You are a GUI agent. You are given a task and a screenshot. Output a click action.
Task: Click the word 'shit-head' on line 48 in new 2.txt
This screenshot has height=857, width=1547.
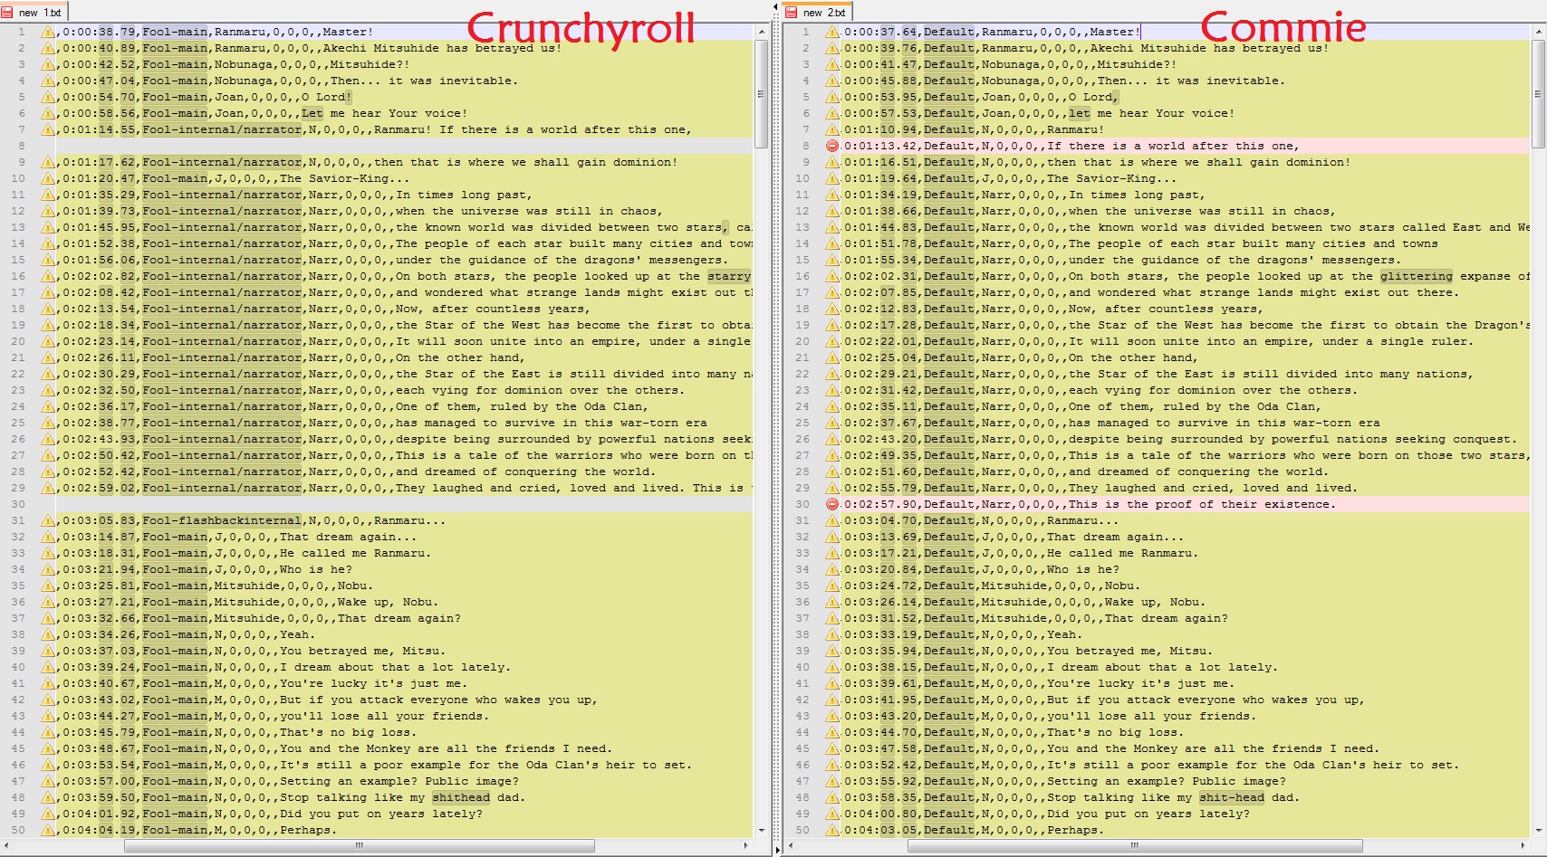point(1232,797)
